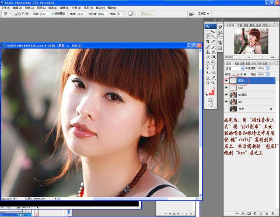Click the 羽化 feather input field
280x217 pixels.
coord(45,14)
